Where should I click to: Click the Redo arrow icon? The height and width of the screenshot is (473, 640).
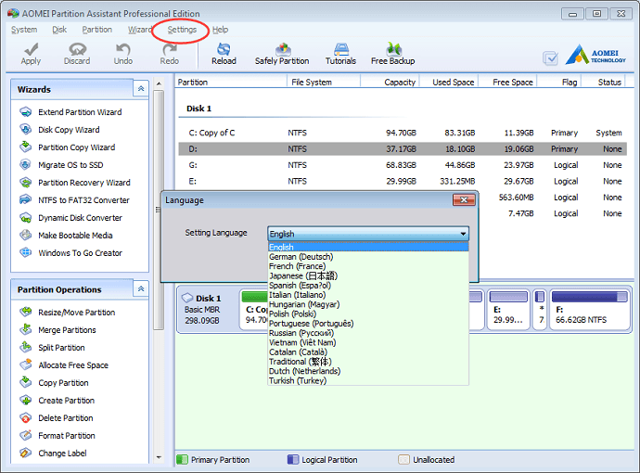170,49
